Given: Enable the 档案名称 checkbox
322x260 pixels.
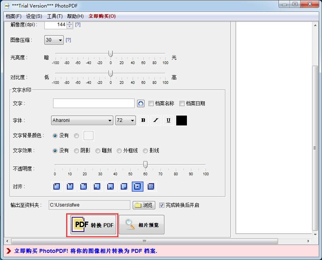Looking at the screenshot, I should [x=151, y=103].
